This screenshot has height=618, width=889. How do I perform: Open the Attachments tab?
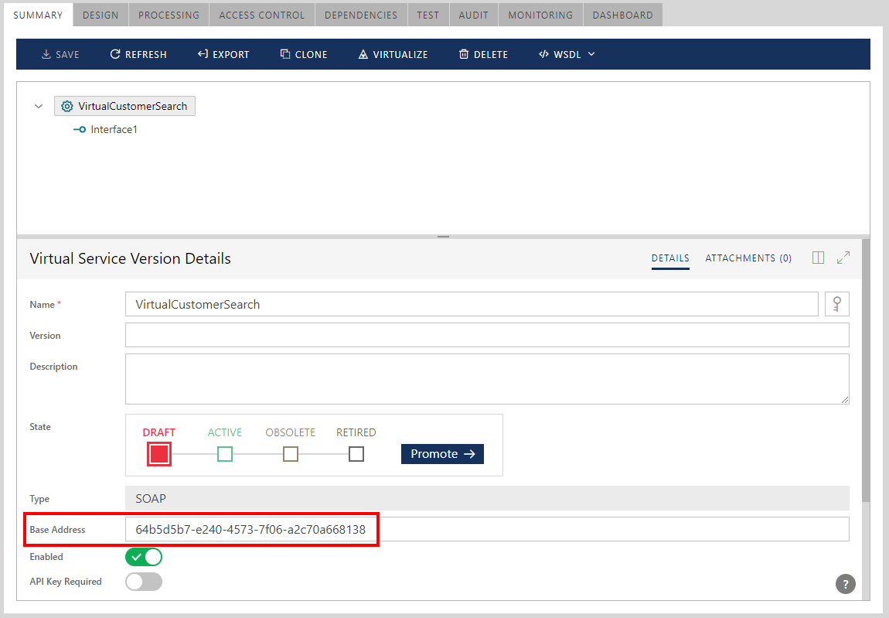tap(748, 258)
